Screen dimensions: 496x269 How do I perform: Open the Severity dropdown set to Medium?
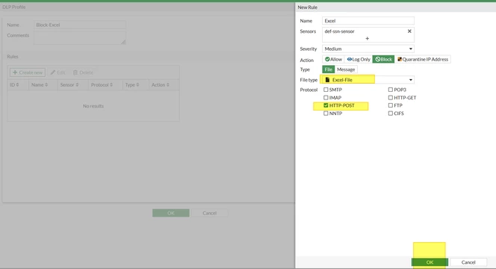click(x=368, y=49)
